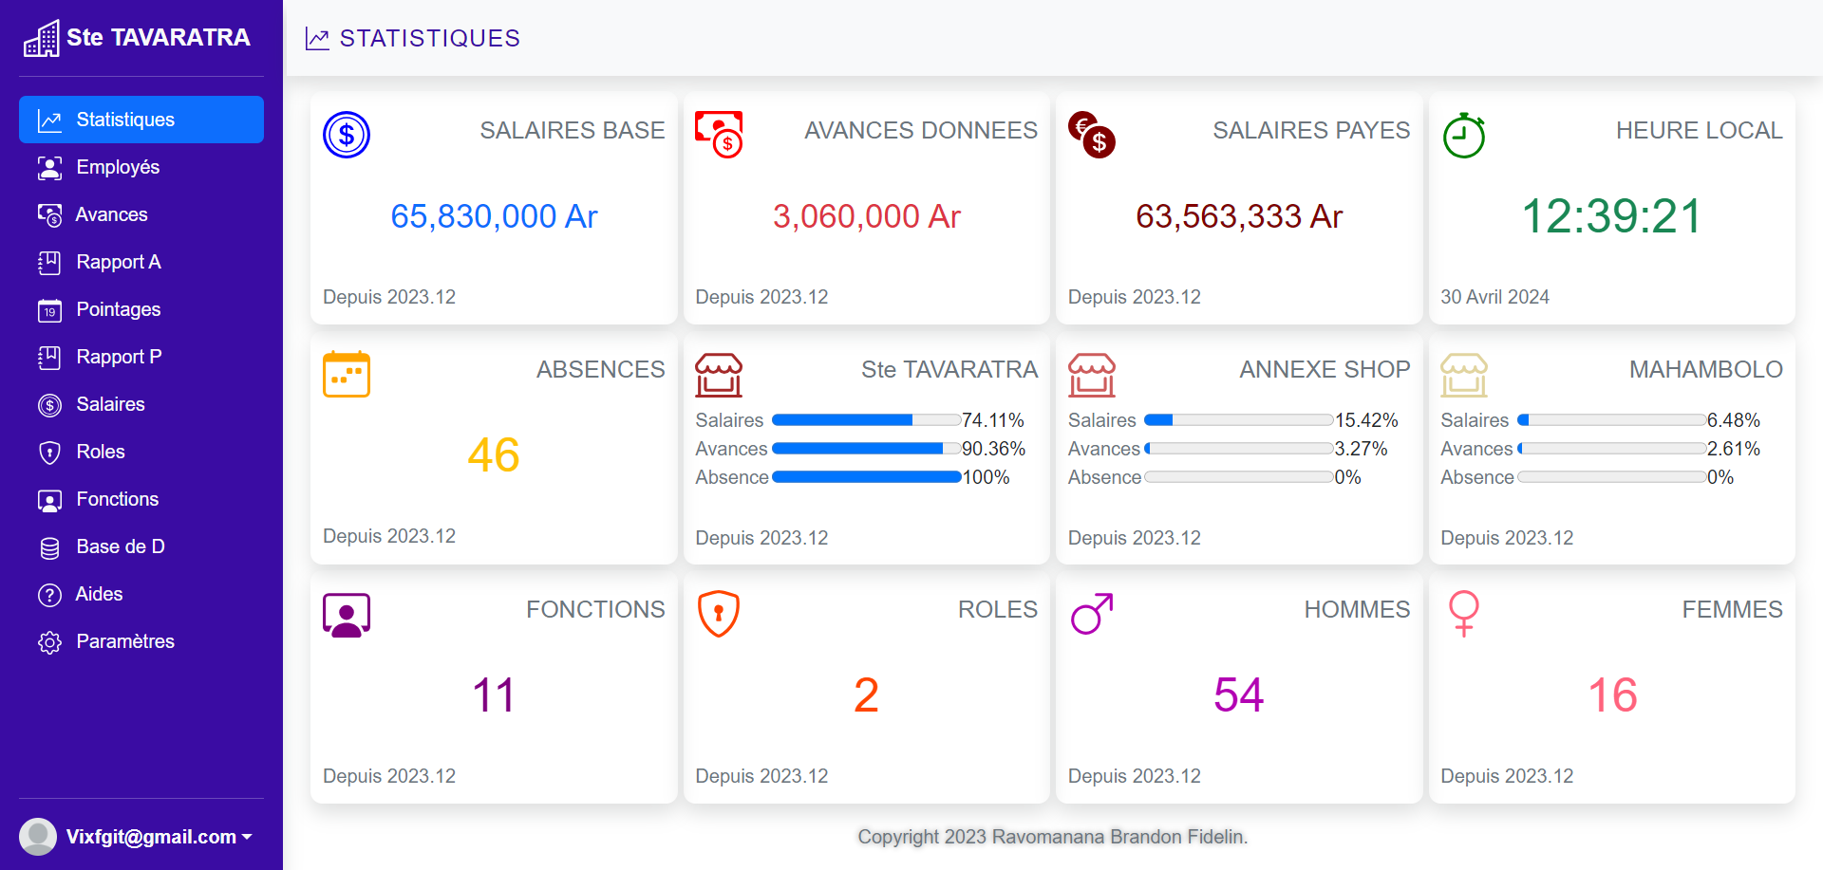Open Roles via the shield icon
This screenshot has height=870, width=1823.
pos(49,452)
